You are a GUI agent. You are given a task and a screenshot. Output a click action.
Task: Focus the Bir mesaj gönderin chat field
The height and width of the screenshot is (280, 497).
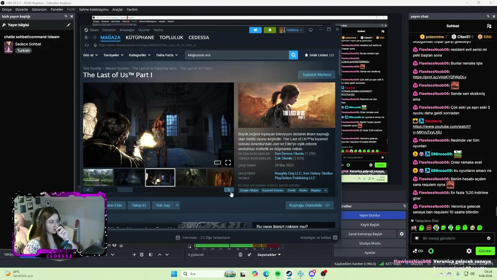coord(453,238)
